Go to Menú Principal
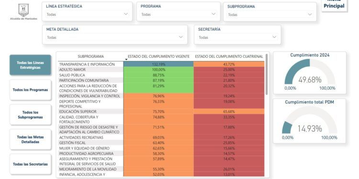Image resolution: width=359 pixels, height=179 pixels. [x=334, y=5]
